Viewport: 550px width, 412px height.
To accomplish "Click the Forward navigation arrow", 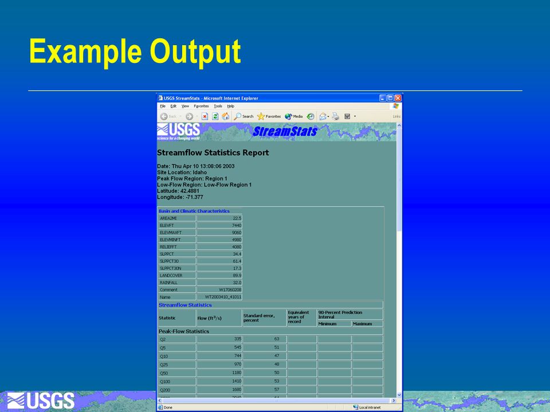I will 189,116.
